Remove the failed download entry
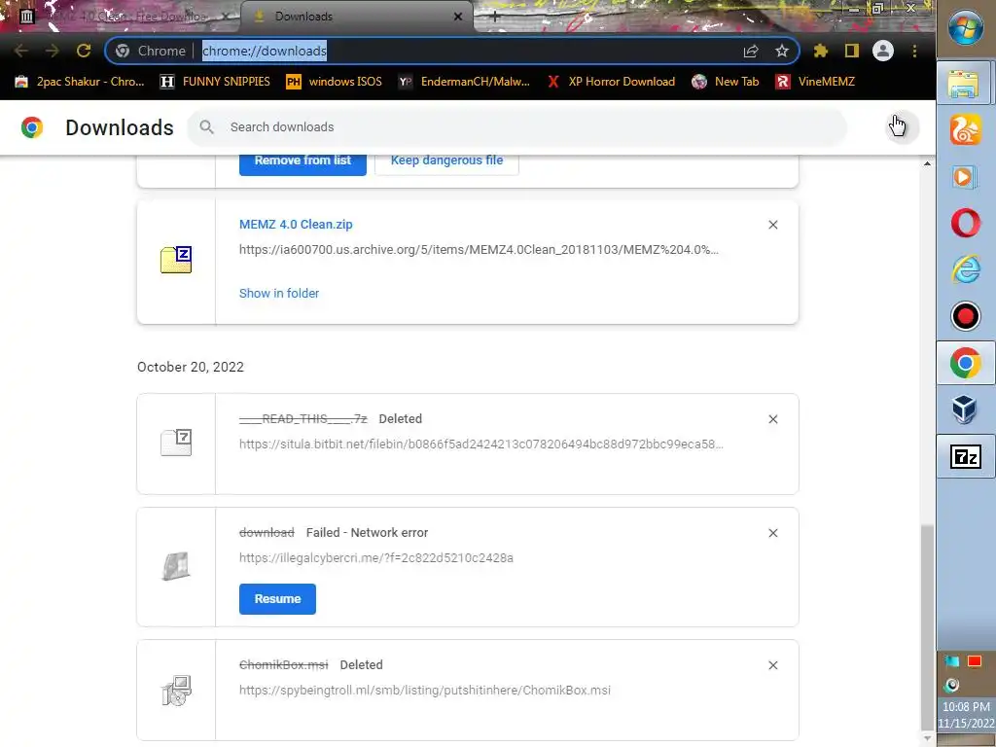The width and height of the screenshot is (996, 747). click(773, 533)
